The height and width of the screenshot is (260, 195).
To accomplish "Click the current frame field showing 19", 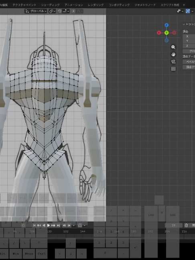I will pos(174,225).
